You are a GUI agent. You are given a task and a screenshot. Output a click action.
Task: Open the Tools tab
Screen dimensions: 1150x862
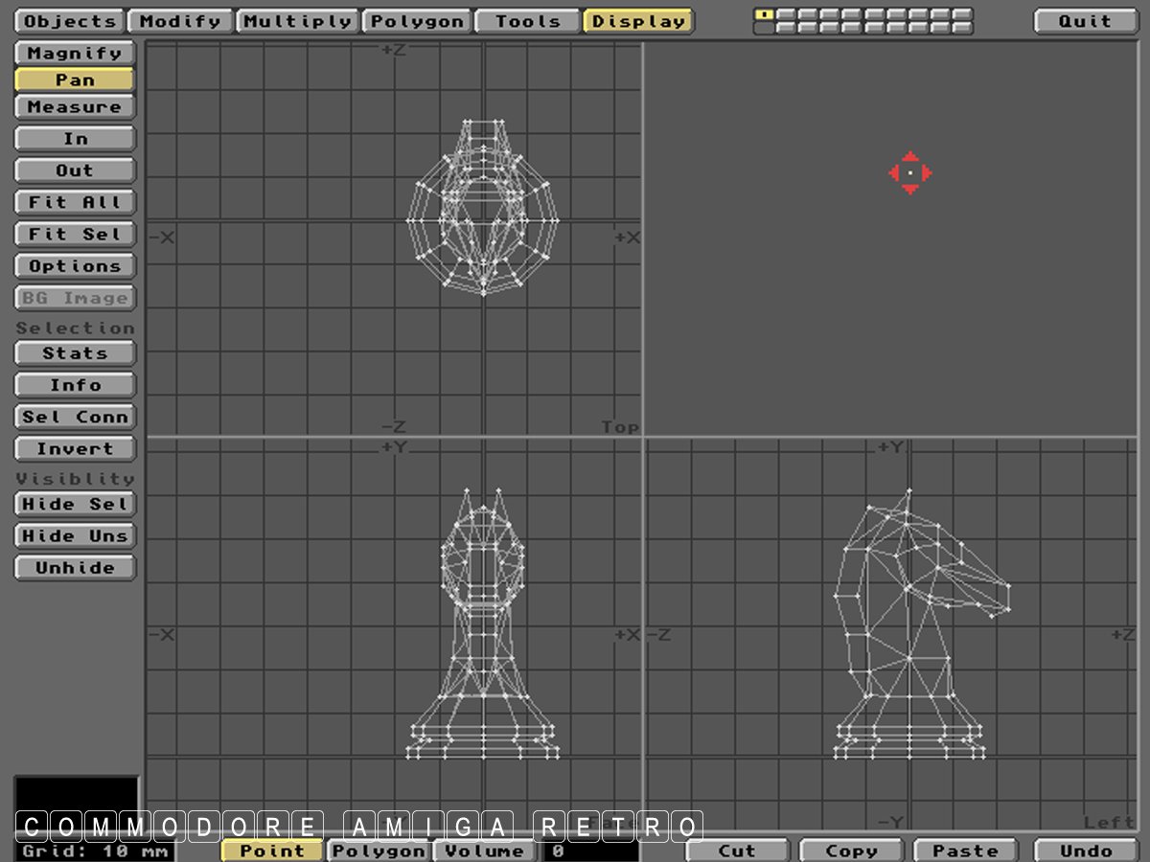point(527,21)
